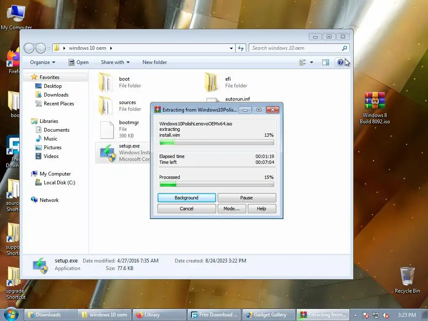The width and height of the screenshot is (428, 321).
Task: Switch to the Extracting from... taskbar button
Action: coord(323,315)
